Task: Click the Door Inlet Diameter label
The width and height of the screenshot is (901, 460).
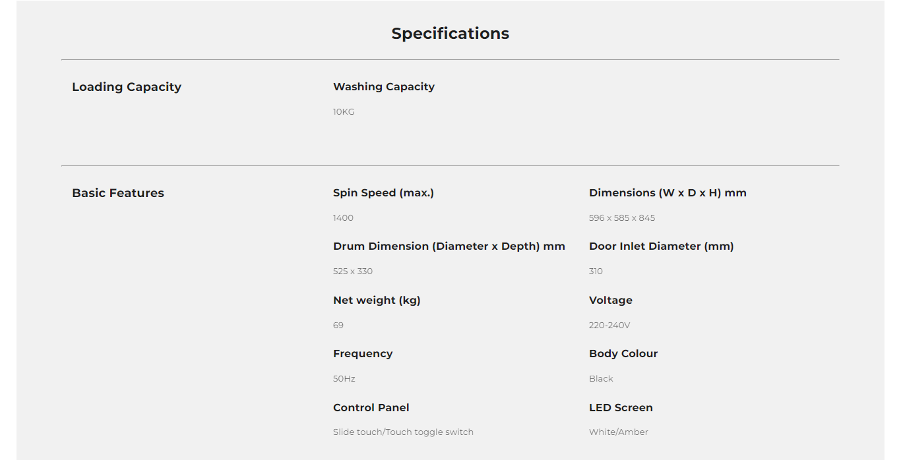Action: pos(661,246)
